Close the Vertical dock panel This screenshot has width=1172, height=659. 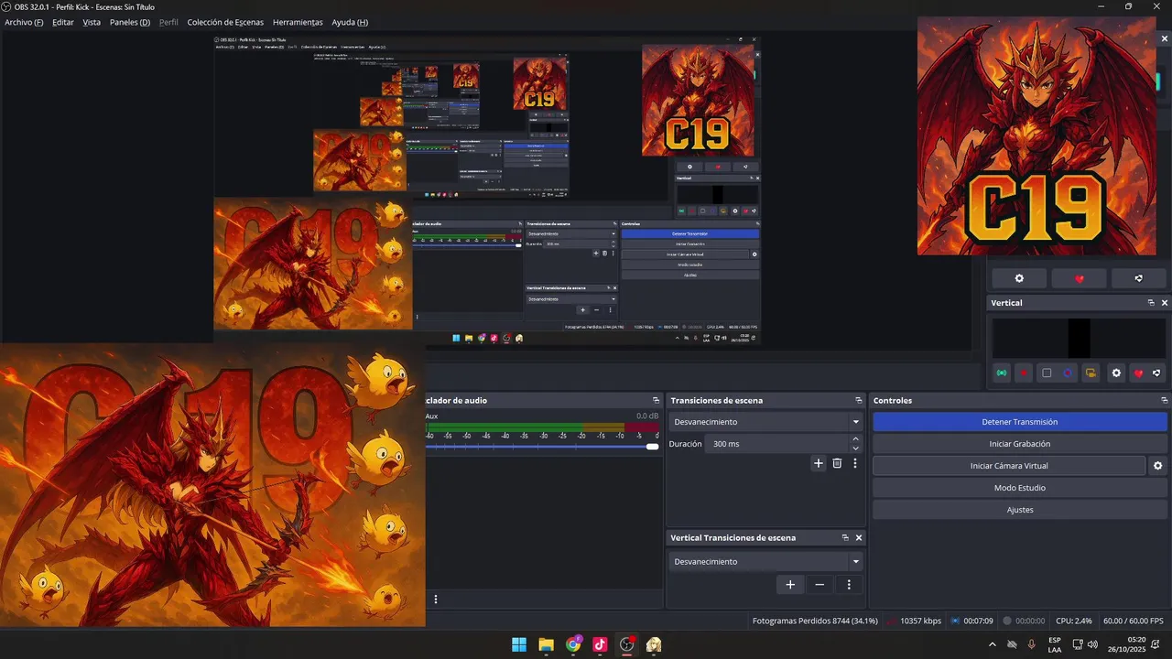[x=1165, y=303]
